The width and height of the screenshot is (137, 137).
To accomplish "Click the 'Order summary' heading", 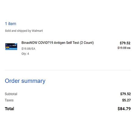I will tap(25, 81).
